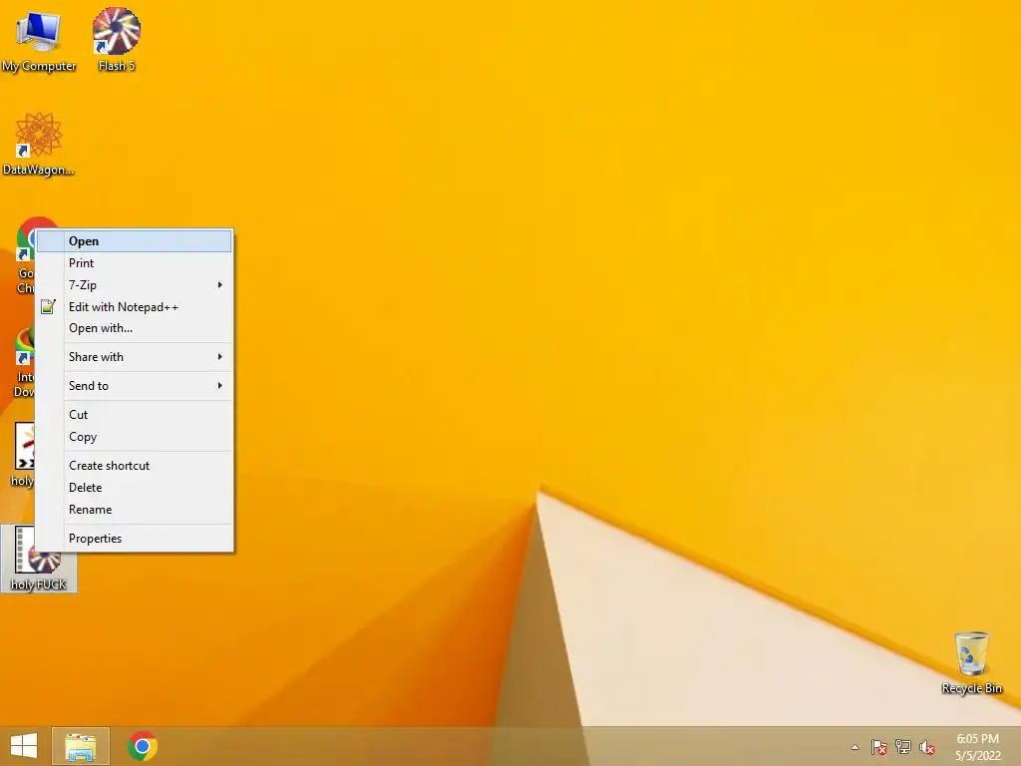This screenshot has width=1021, height=766.
Task: Click the muted volume tray icon
Action: tap(927, 747)
